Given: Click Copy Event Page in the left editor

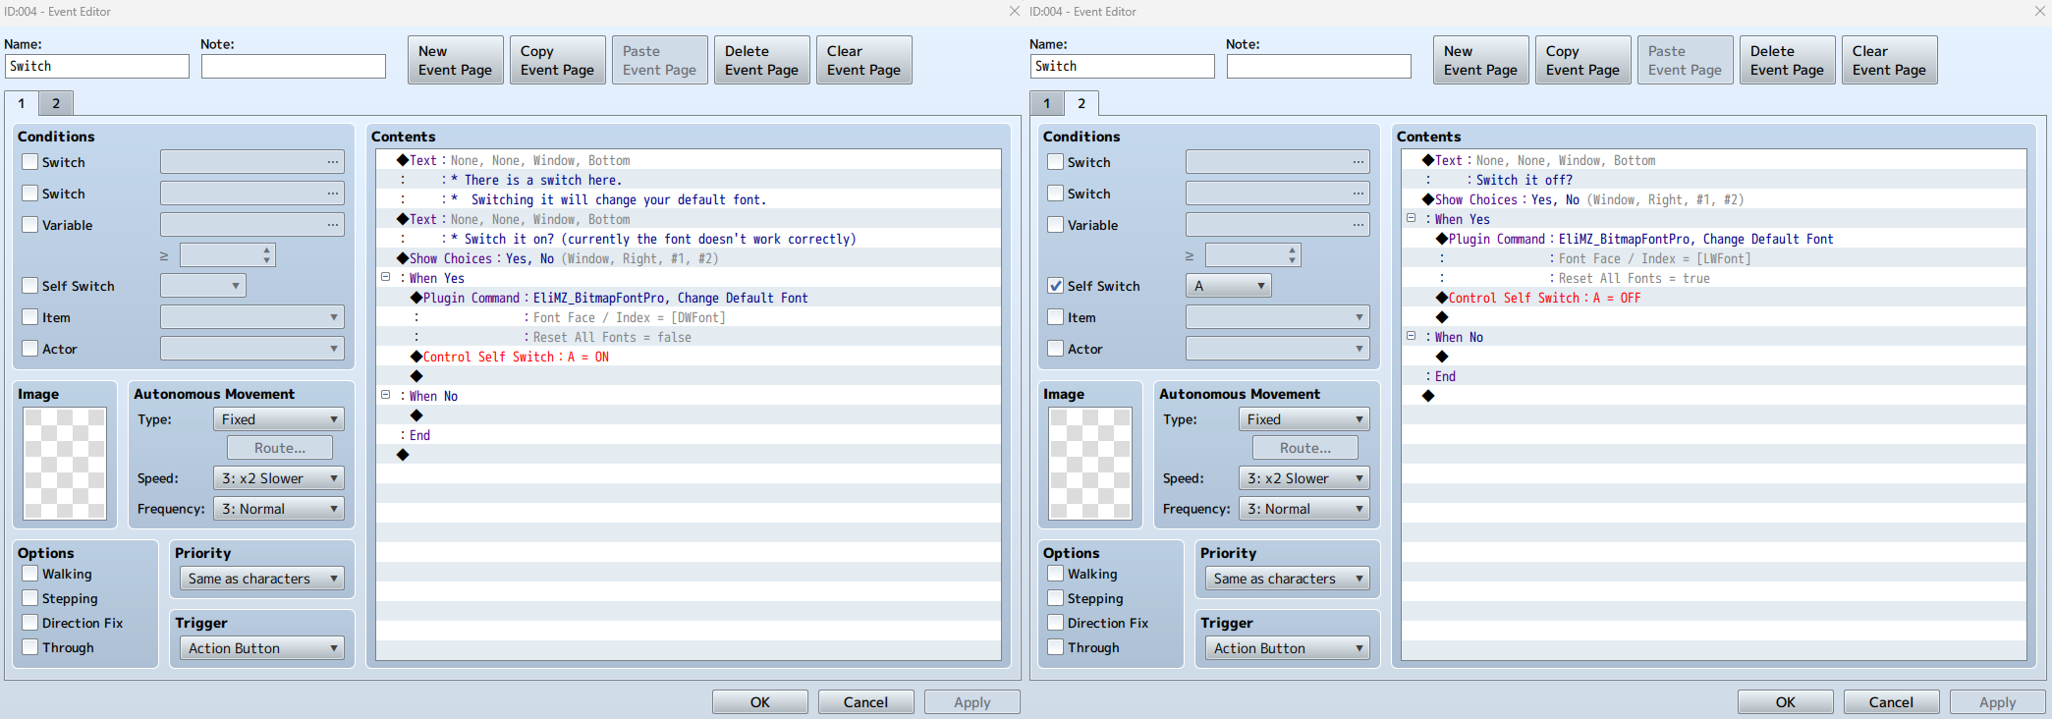Looking at the screenshot, I should coord(557,60).
